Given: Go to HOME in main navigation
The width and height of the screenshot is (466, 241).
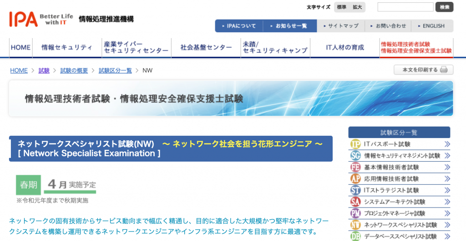Looking at the screenshot, I should tap(21, 48).
